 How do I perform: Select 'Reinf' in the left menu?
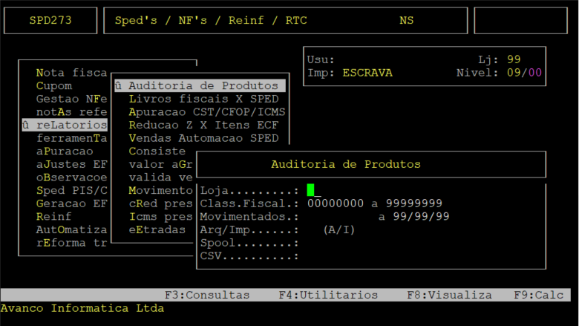(54, 217)
